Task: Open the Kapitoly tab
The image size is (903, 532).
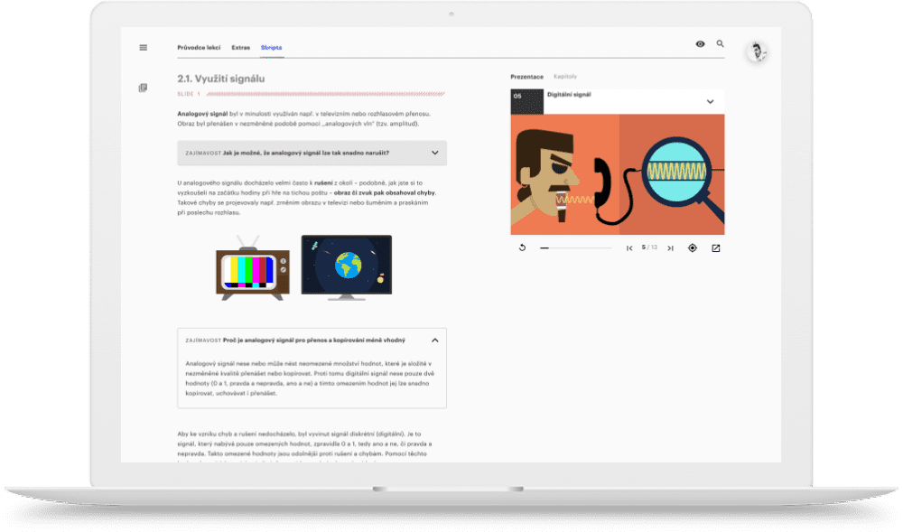Action: pos(565,77)
